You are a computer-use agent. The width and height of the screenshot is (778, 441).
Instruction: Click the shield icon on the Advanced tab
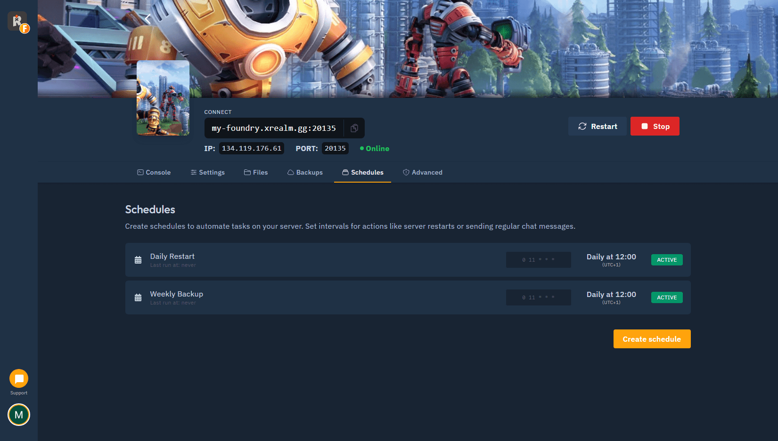(406, 172)
